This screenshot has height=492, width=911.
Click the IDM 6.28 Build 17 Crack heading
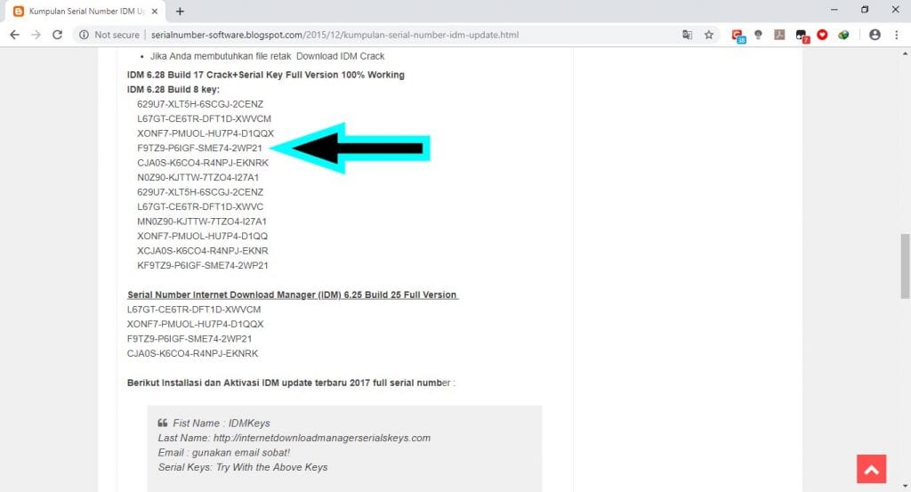[265, 75]
